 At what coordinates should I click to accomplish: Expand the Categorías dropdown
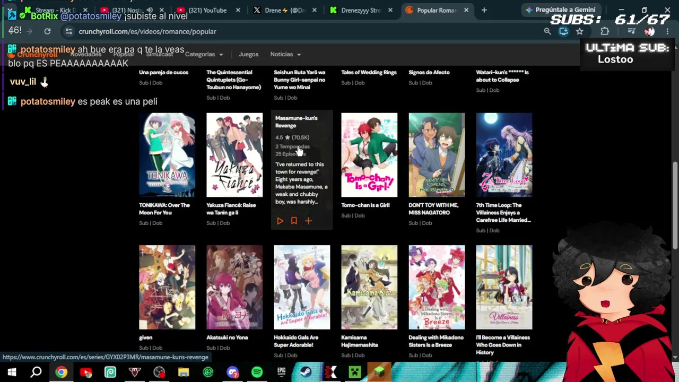coord(204,54)
